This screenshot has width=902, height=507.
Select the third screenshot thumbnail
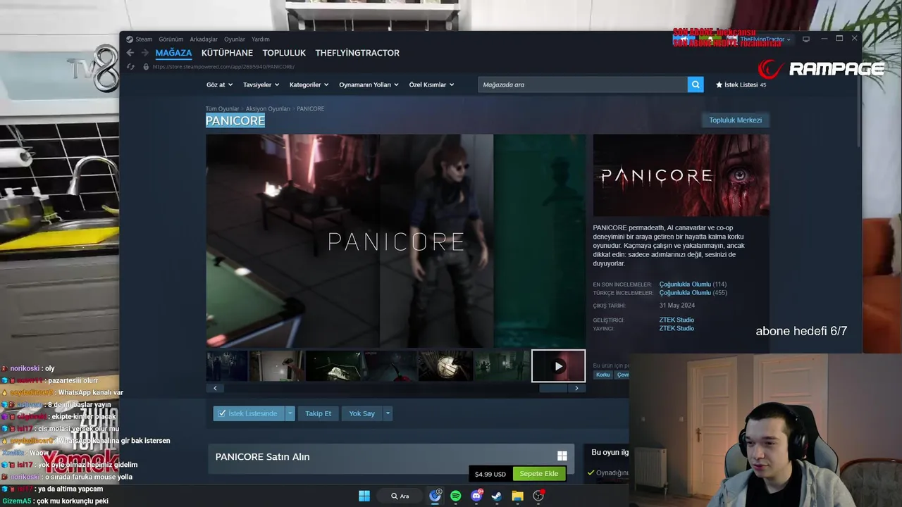(x=333, y=366)
